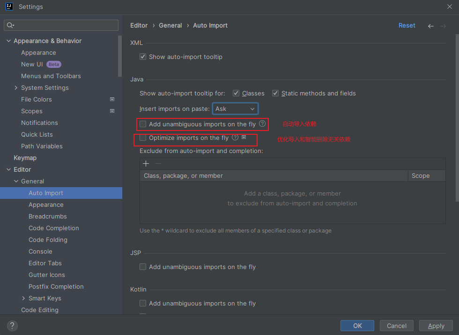Click the Reset link
This screenshot has width=459, height=335.
(407, 25)
